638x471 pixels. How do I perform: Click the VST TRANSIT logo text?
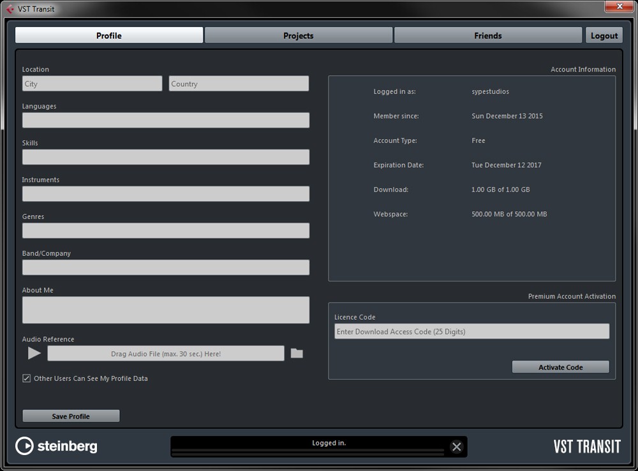click(x=587, y=447)
